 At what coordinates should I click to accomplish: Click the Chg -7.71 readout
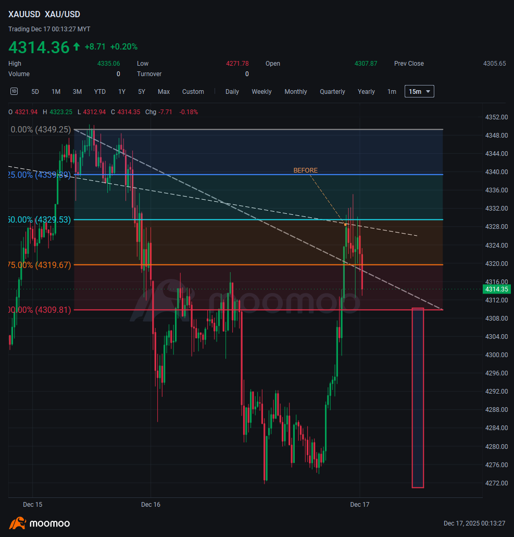(x=159, y=112)
